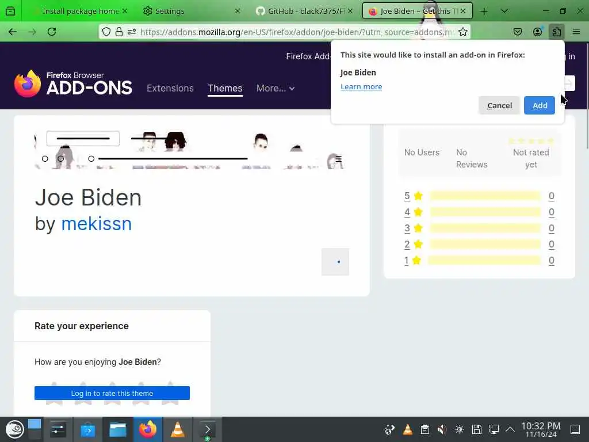Click Log in to rate this theme

(112, 393)
